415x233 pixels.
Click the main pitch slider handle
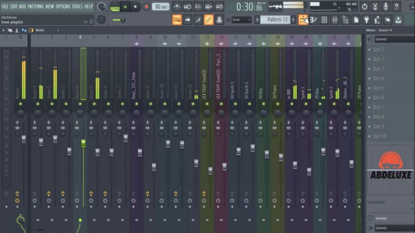(x=123, y=20)
